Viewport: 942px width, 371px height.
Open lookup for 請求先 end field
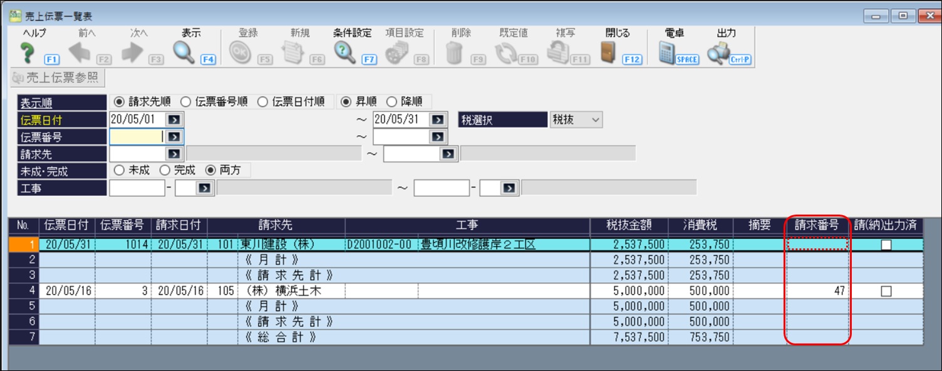point(448,153)
